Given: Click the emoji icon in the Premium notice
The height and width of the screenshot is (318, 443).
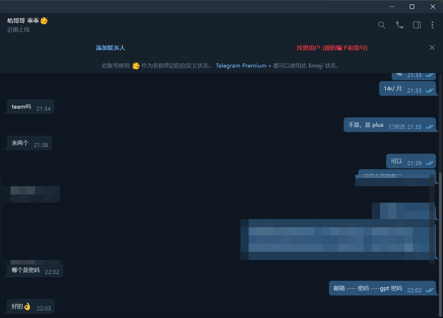Looking at the screenshot, I should [x=136, y=66].
